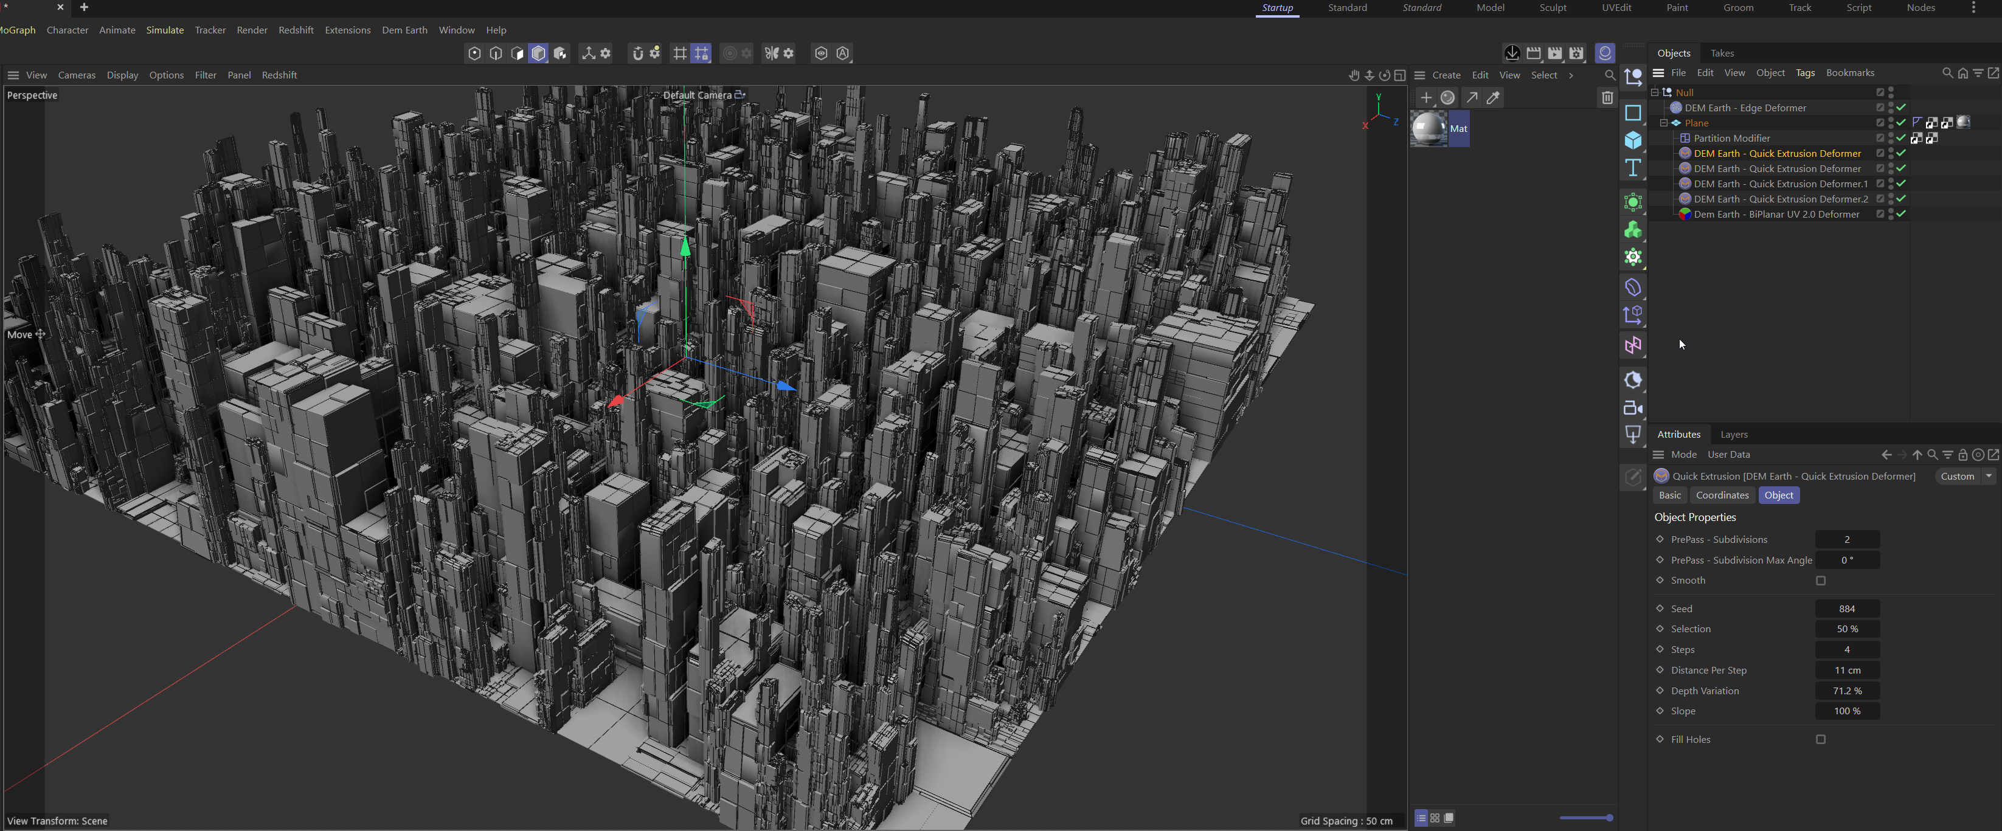This screenshot has height=831, width=2002.
Task: Click the search icon in Objects manager
Action: tap(1947, 73)
